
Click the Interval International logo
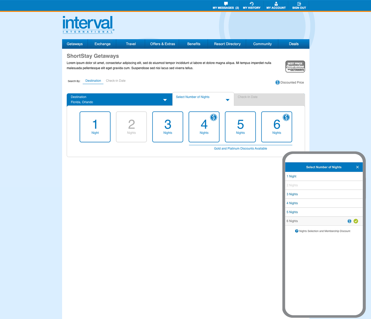(88, 25)
